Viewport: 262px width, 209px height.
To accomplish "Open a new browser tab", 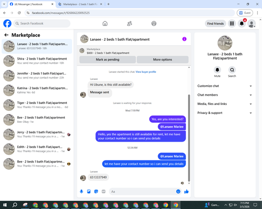I will [108, 4].
